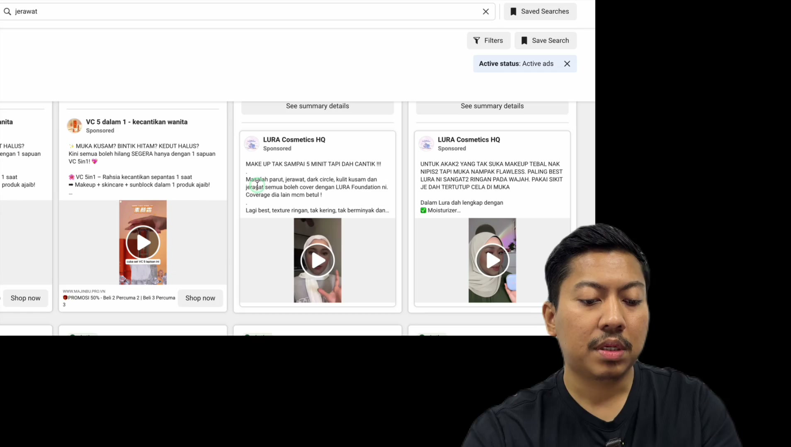See summary details above the MAKE UP TAK SAMPAI ad
Viewport: 791px width, 447px height.
[318, 106]
